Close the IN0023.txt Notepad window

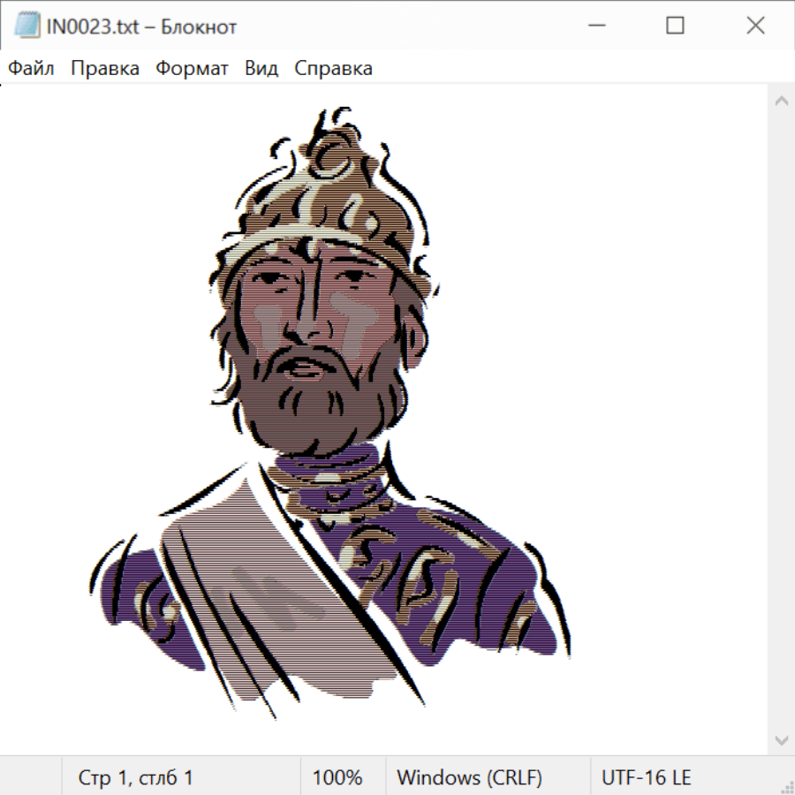tap(755, 26)
